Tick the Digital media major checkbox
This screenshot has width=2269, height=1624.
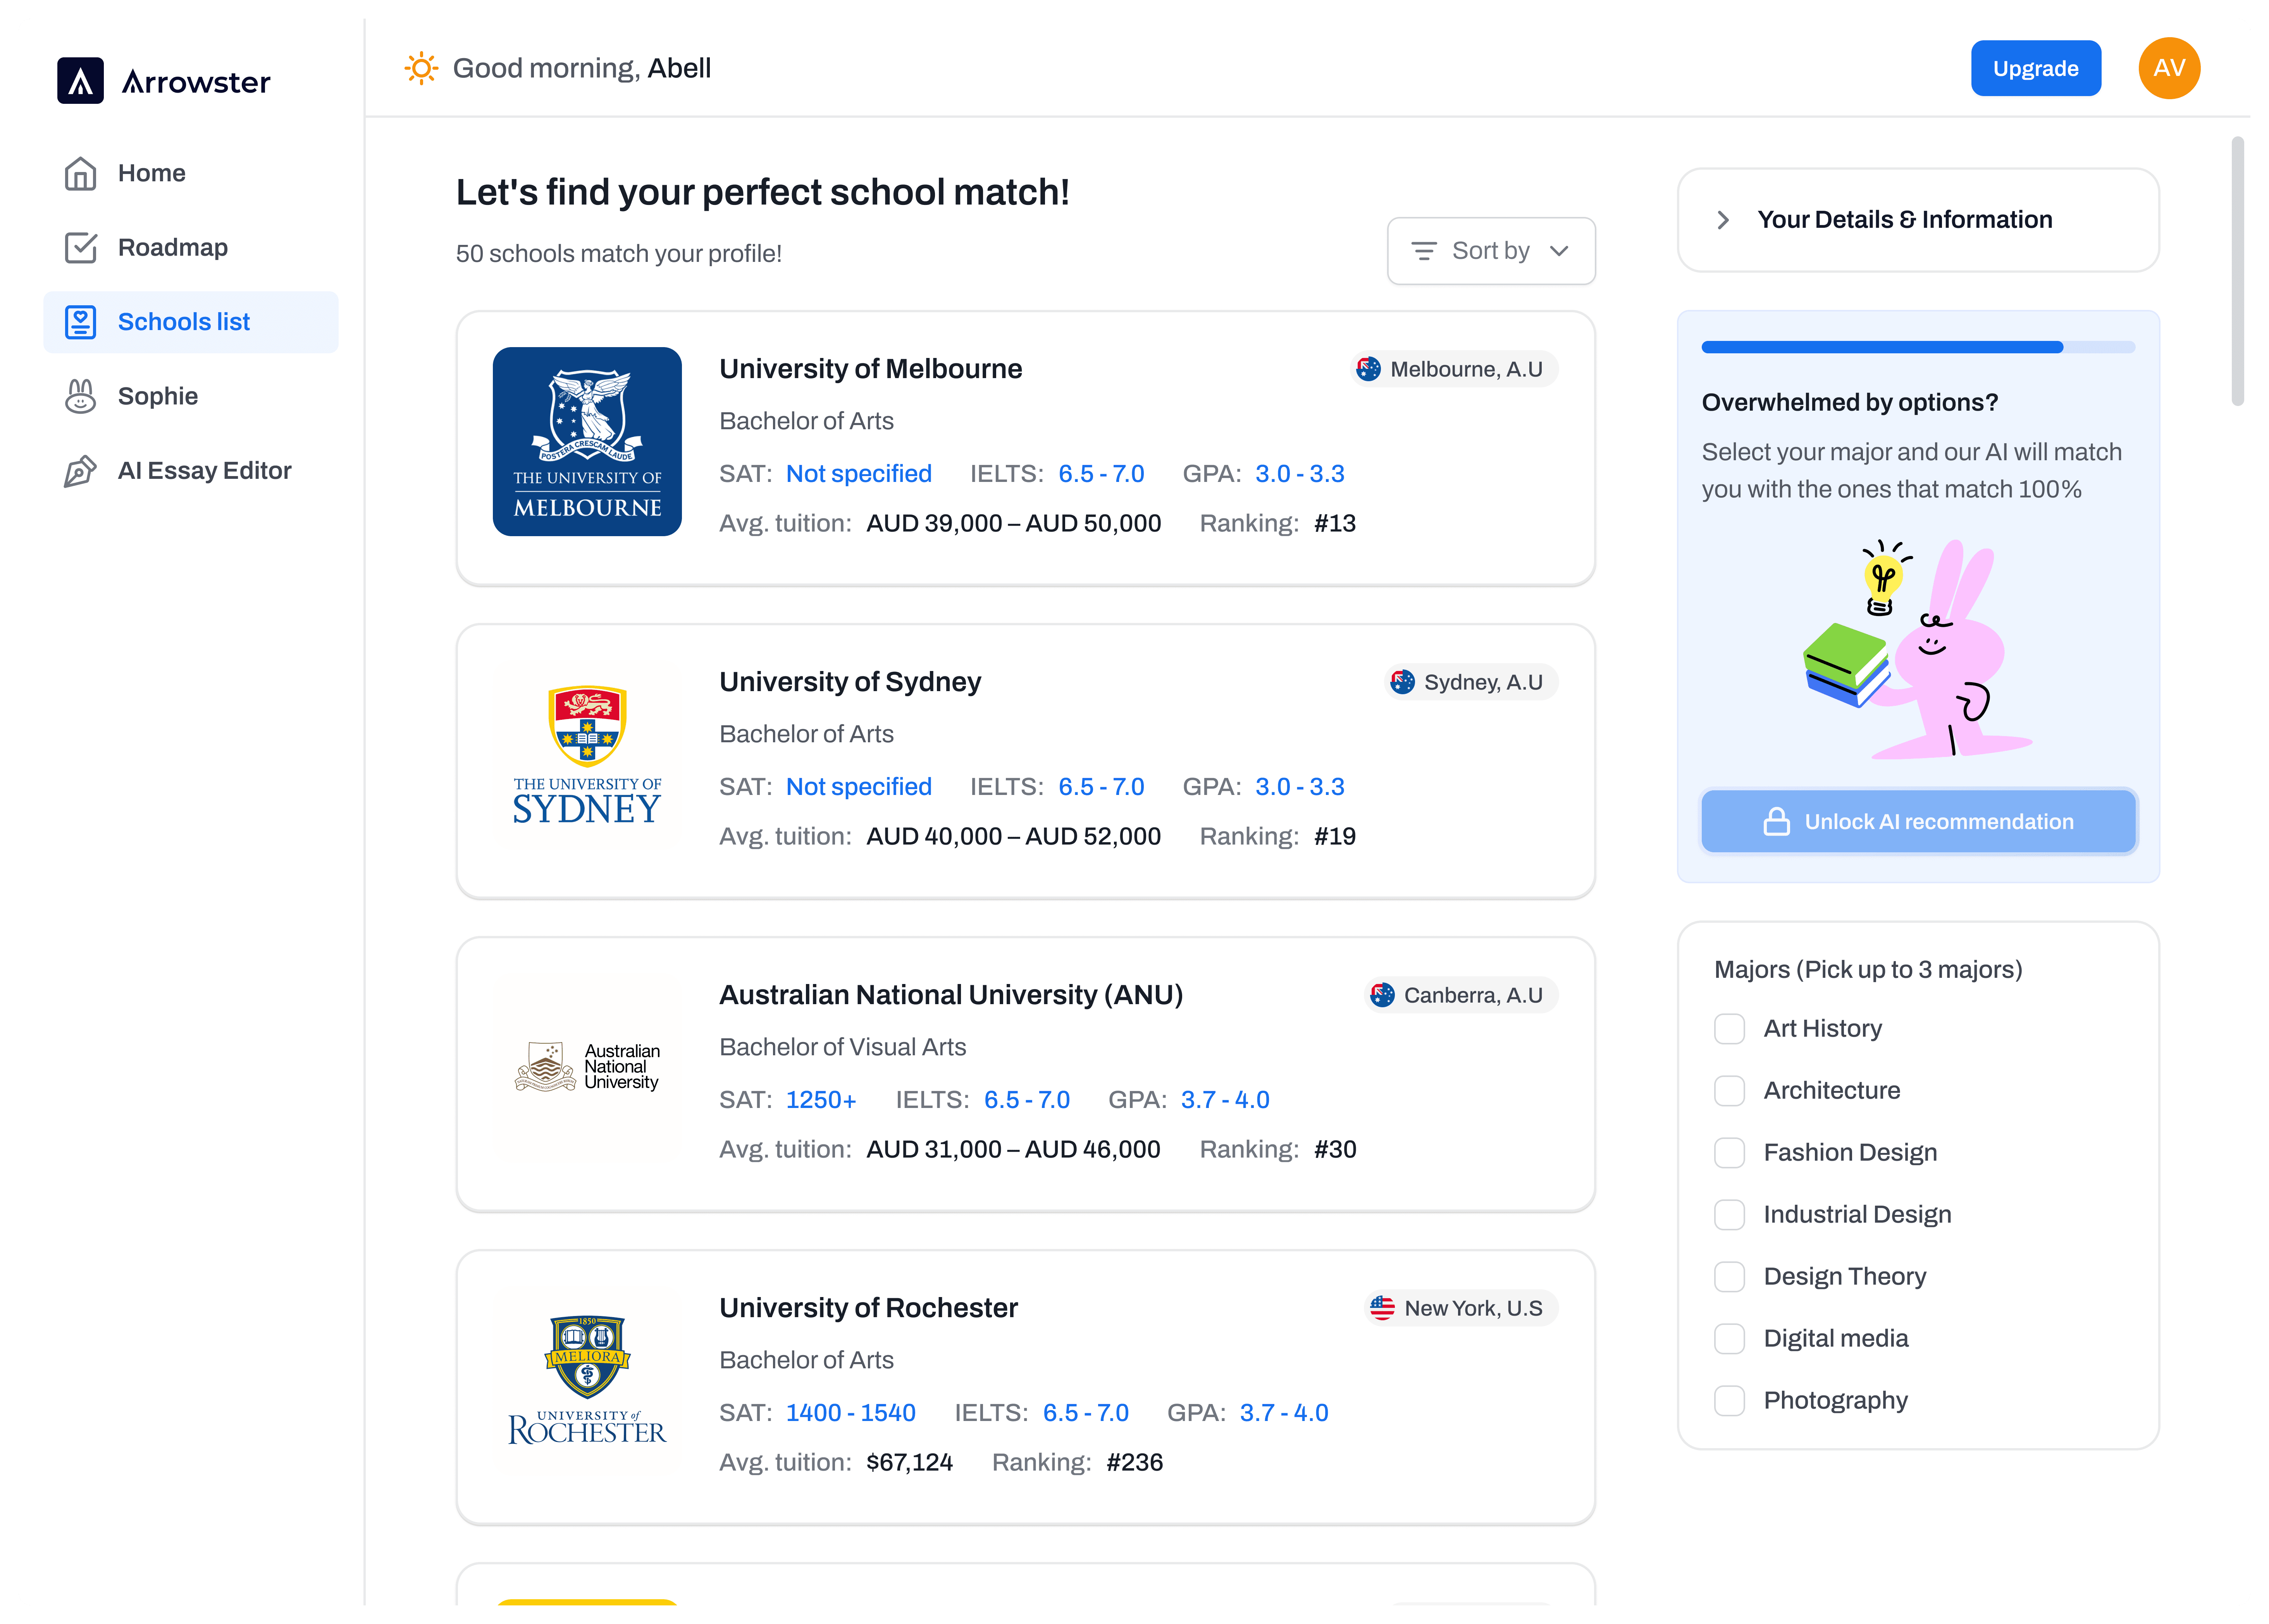1729,1339
